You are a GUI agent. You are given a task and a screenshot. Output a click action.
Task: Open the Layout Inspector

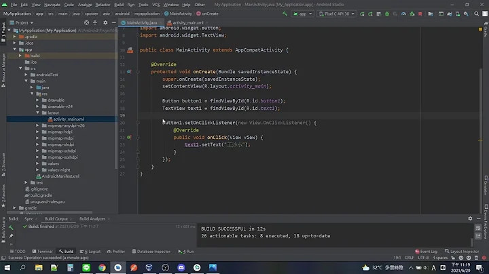tap(462, 252)
